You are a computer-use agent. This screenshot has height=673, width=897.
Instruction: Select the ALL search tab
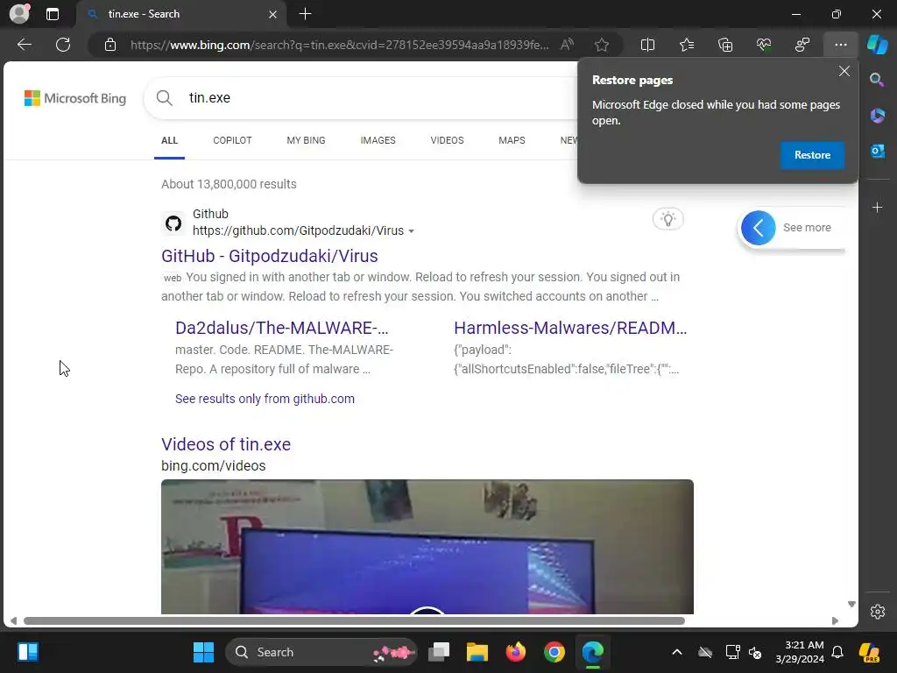(x=169, y=140)
